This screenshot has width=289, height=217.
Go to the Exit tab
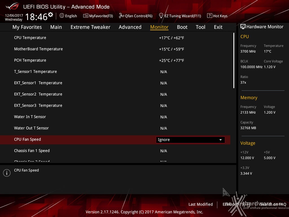click(x=218, y=27)
